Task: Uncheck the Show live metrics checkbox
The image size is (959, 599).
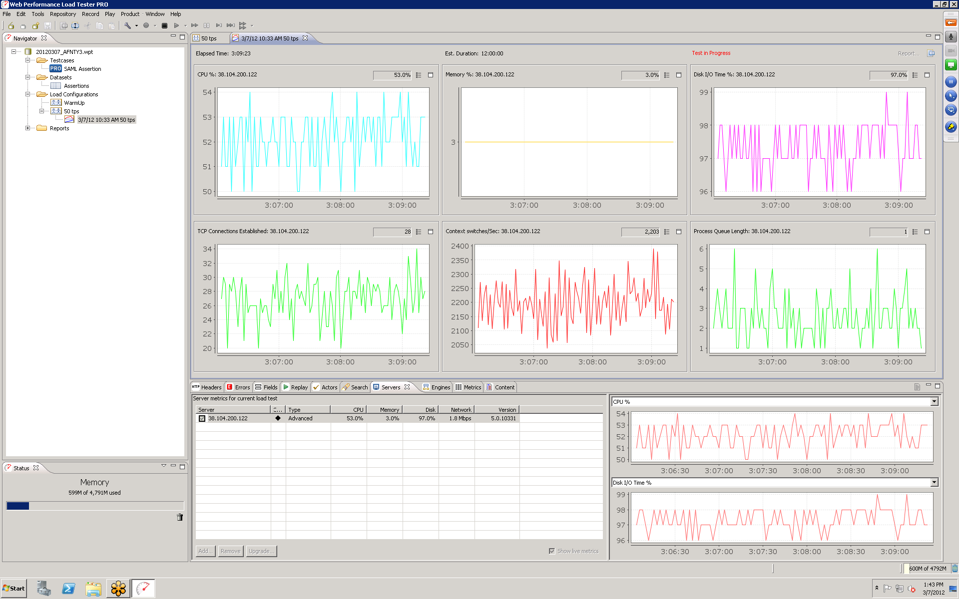Action: 552,551
